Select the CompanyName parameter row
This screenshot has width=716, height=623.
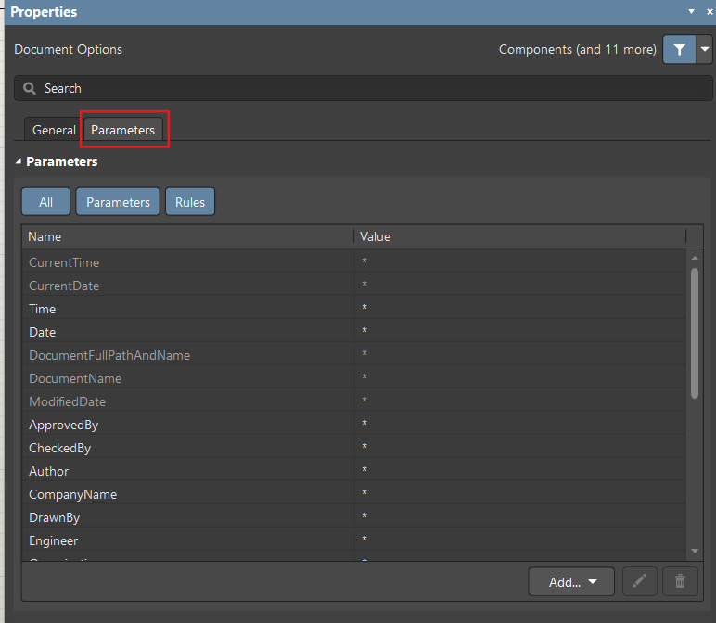click(354, 494)
